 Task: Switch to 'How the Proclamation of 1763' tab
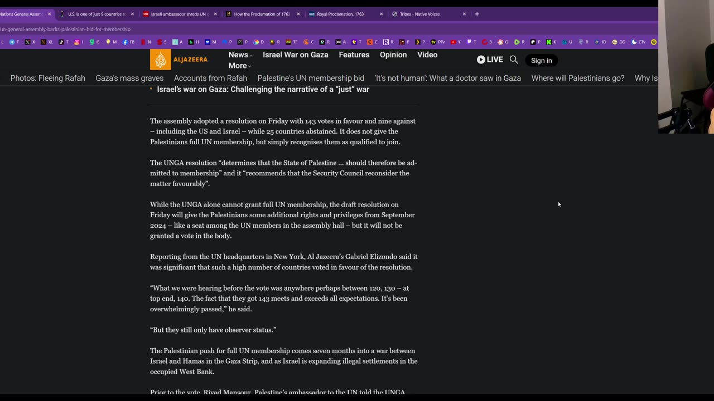pos(262,14)
